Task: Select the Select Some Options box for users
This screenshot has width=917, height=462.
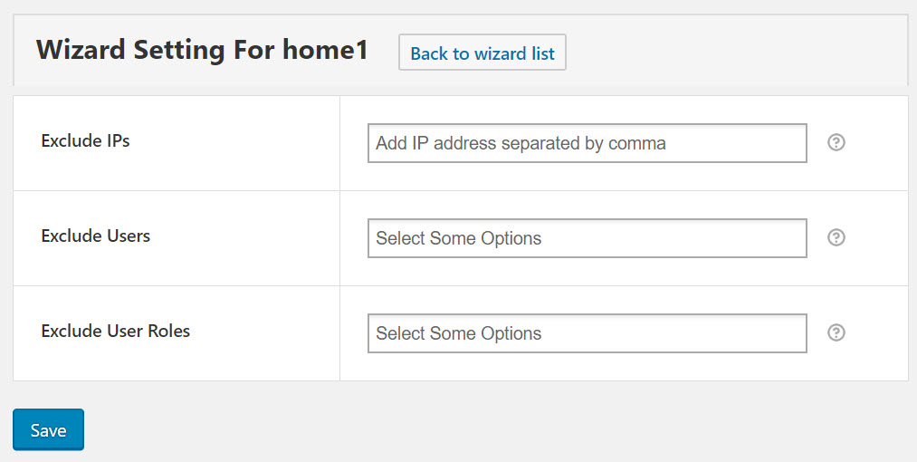Action: pyautogui.click(x=587, y=238)
